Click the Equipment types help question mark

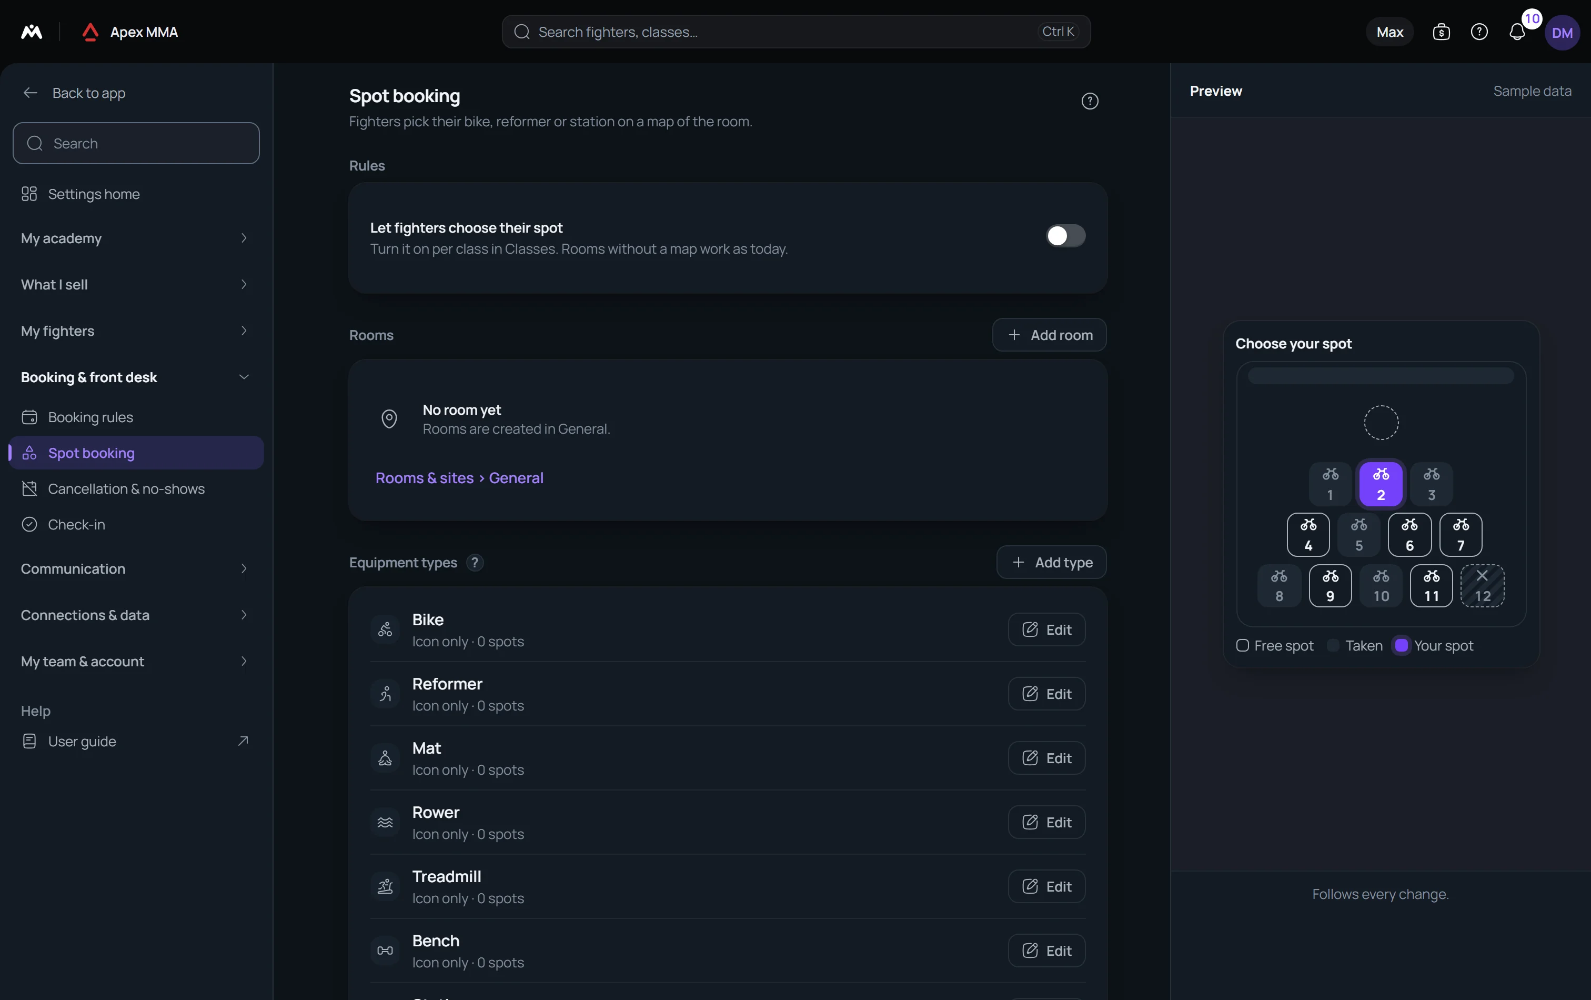tap(475, 563)
